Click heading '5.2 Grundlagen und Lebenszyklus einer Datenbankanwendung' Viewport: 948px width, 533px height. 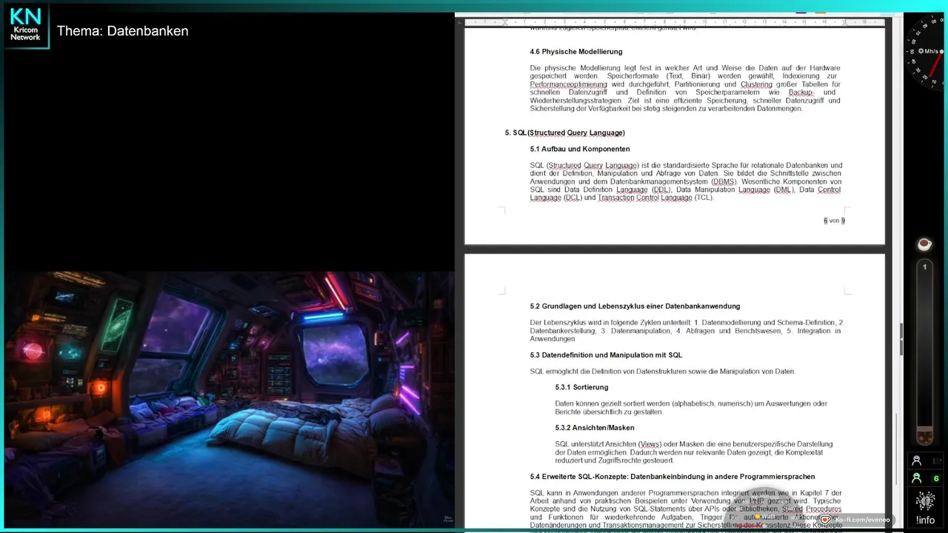[x=635, y=306]
